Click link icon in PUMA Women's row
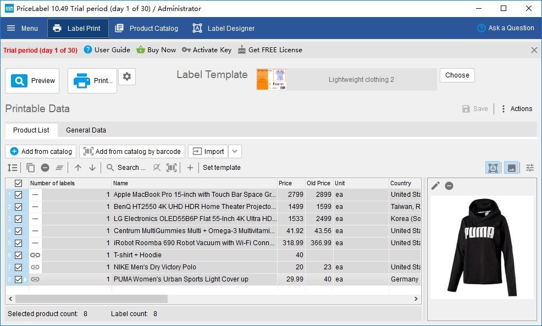Viewport: 542px width, 326px height. (x=35, y=279)
